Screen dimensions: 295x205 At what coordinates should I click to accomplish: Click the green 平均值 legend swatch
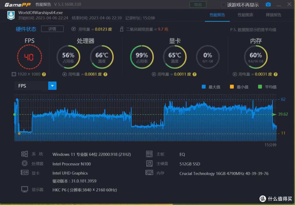[x=260, y=87]
